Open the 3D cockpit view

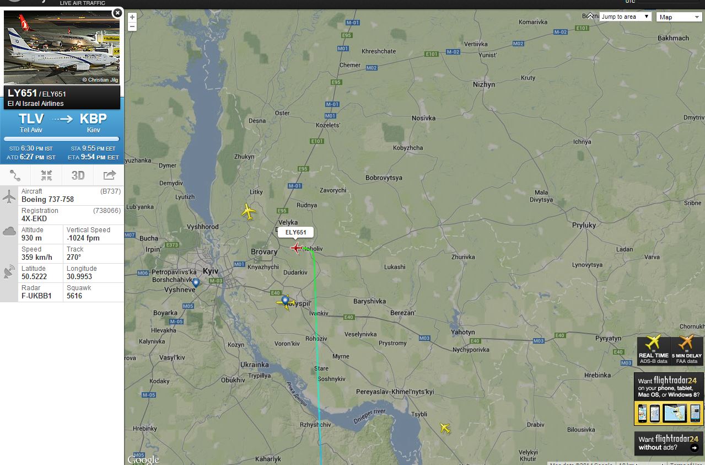coord(78,175)
